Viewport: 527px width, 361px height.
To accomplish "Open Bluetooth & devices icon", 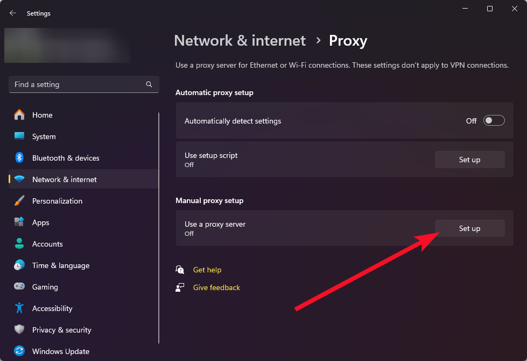I will (19, 158).
